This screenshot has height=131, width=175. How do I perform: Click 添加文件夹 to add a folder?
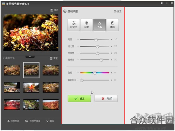pyautogui.click(x=33, y=121)
